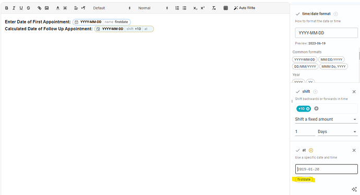Clear text formatting
This screenshot has height=195, width=360.
click(x=214, y=8)
